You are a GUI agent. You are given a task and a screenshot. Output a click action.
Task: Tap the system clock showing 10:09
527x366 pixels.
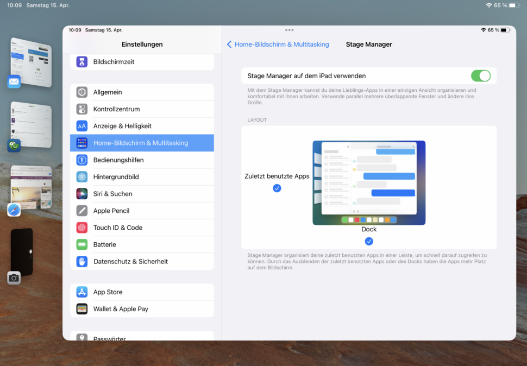click(15, 5)
